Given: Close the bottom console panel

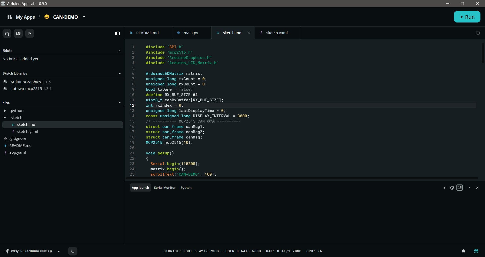Looking at the screenshot, I should [x=477, y=188].
